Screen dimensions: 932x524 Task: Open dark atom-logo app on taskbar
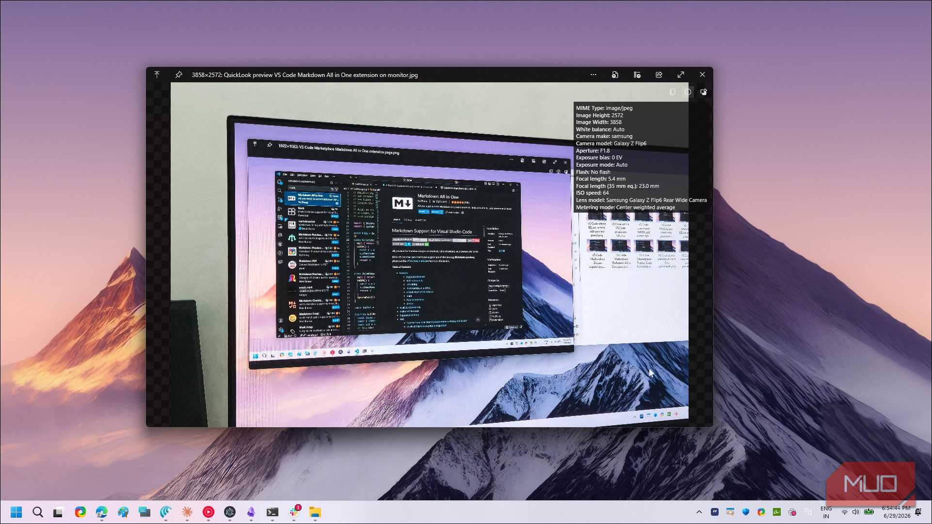click(x=229, y=512)
